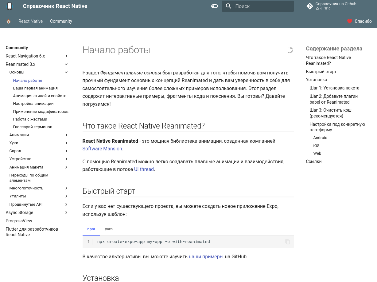The image size is (377, 282).
Task: Open the Community navigation tab
Action: click(61, 21)
